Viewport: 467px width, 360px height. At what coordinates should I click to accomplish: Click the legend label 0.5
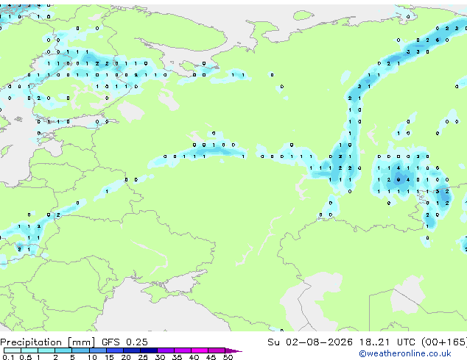25,357
